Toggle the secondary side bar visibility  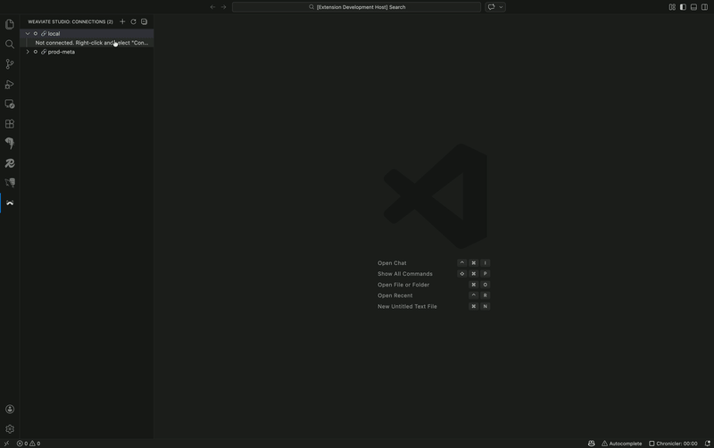(x=705, y=7)
